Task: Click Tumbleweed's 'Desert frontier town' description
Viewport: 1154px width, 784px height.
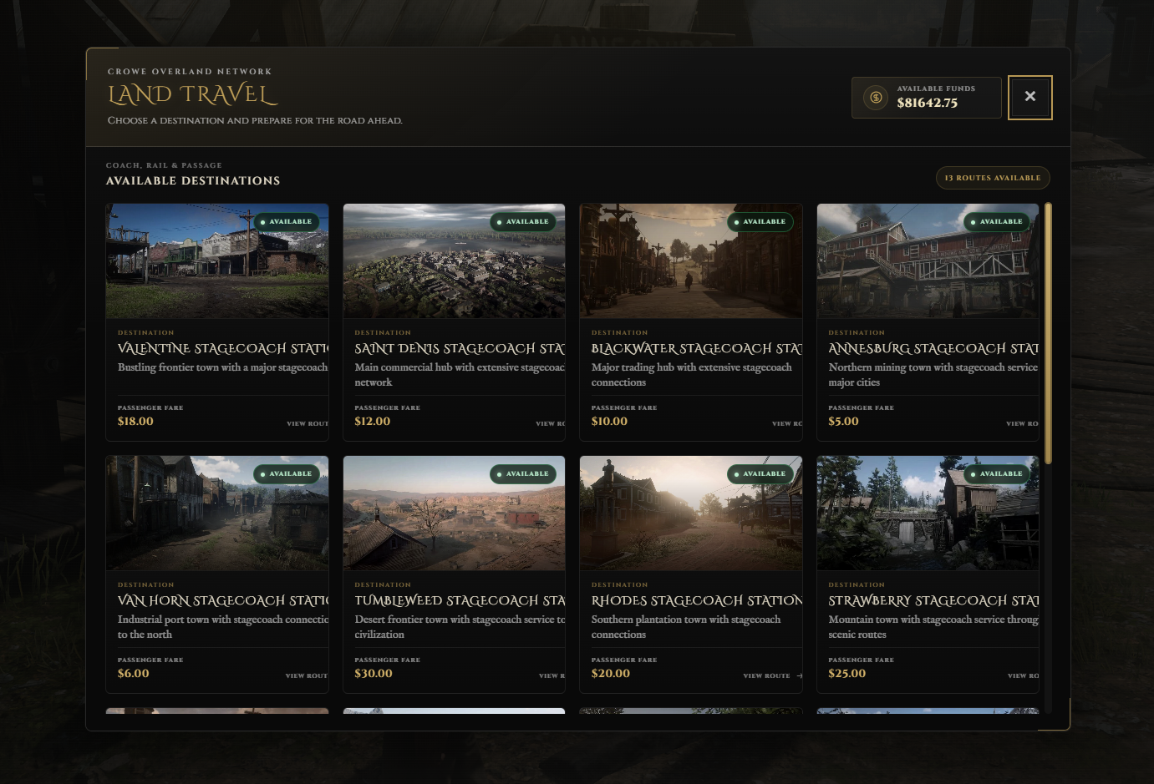Action: click(x=460, y=627)
